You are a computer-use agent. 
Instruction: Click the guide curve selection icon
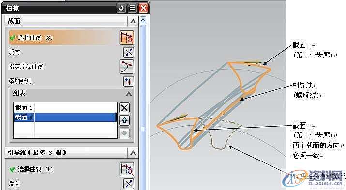(x=127, y=169)
